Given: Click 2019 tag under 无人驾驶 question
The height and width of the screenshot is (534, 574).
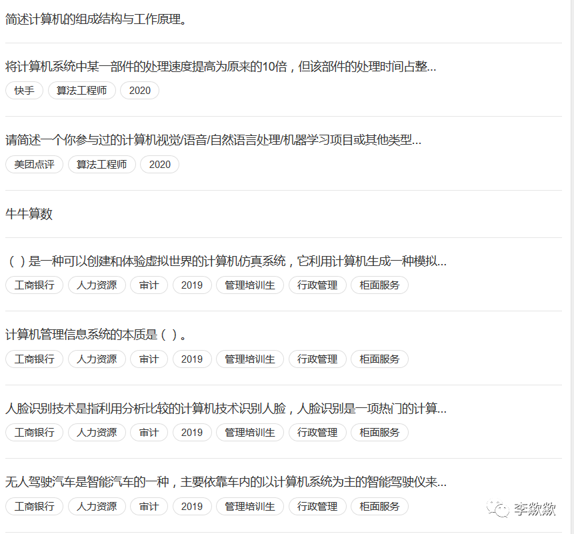Looking at the screenshot, I should pos(192,506).
